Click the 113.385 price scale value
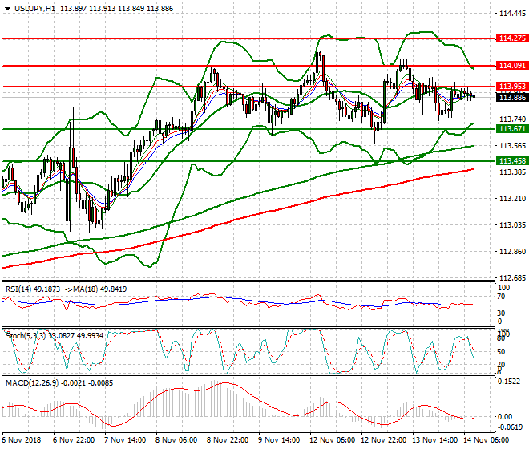The width and height of the screenshot is (529, 449). (512, 172)
